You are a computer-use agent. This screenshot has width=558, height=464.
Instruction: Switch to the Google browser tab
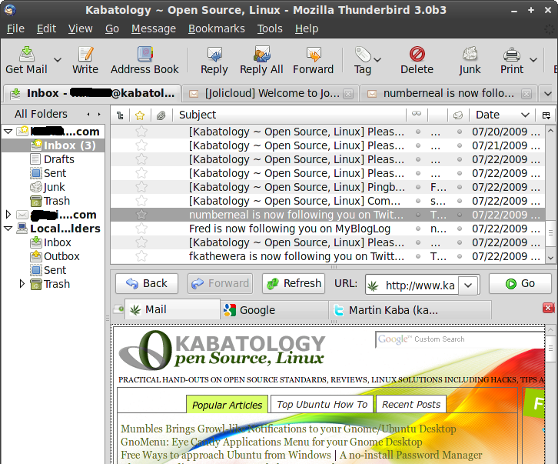257,310
